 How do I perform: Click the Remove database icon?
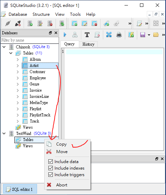tap(50, 23)
